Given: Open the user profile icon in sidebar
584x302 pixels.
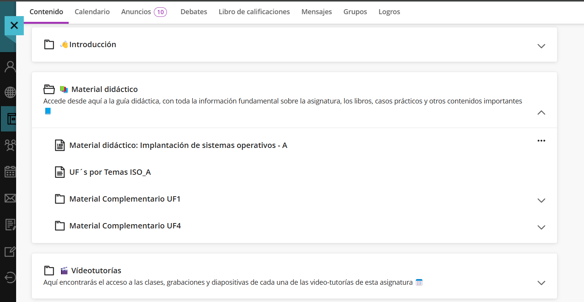Looking at the screenshot, I should pos(10,67).
